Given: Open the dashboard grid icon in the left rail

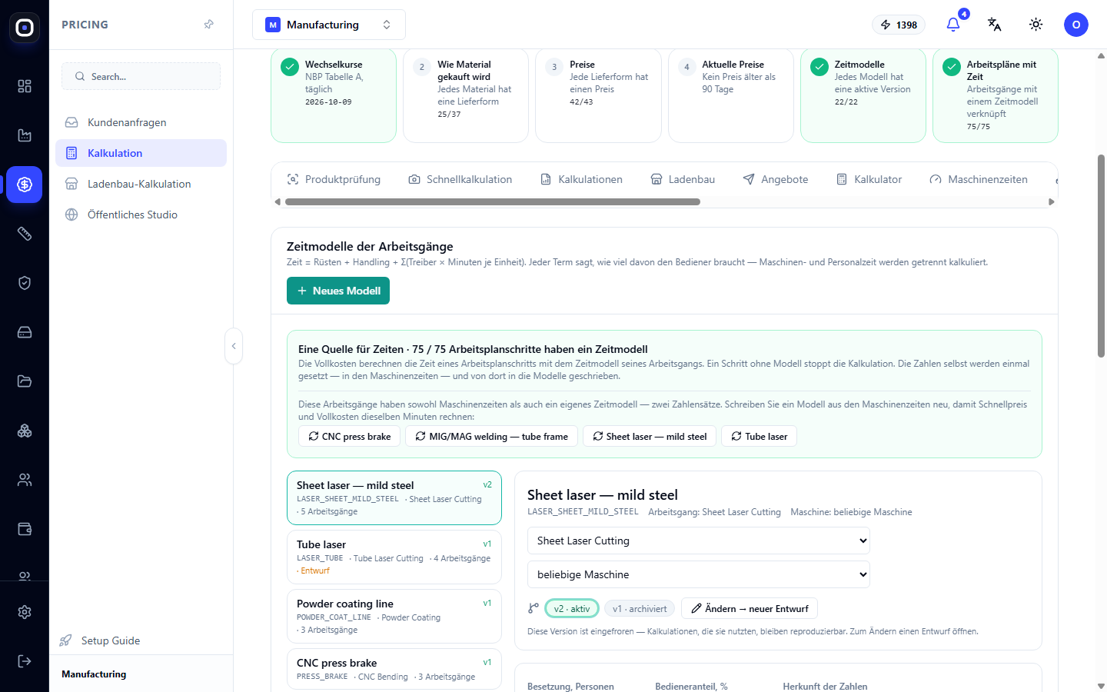Looking at the screenshot, I should (25, 86).
